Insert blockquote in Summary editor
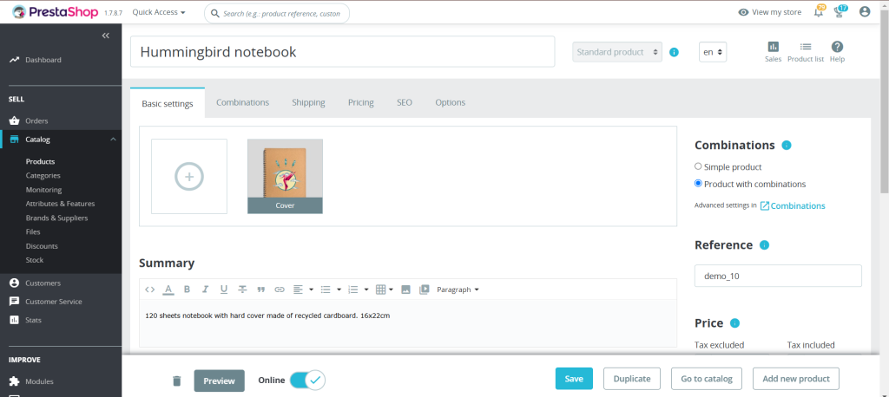Viewport: 889px width, 397px height. (x=260, y=290)
